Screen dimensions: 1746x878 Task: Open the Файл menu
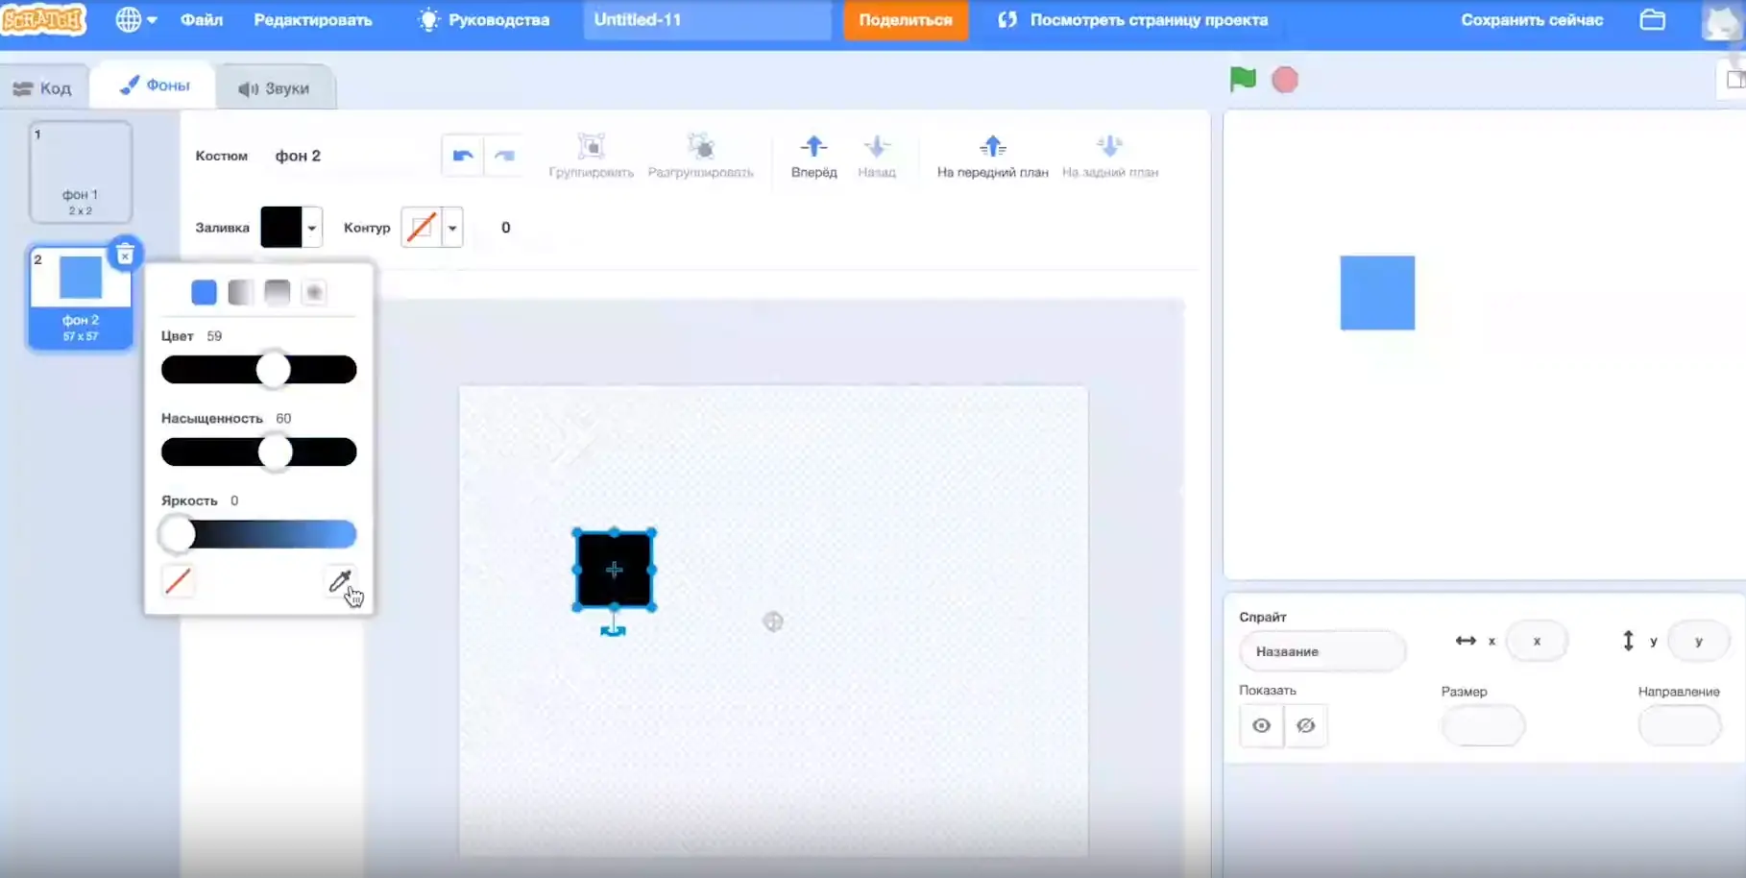pos(202,19)
